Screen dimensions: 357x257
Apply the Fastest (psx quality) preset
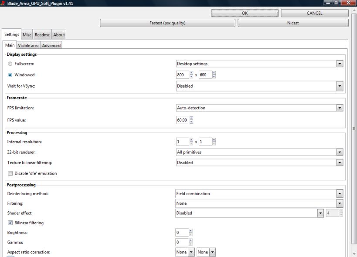(167, 23)
